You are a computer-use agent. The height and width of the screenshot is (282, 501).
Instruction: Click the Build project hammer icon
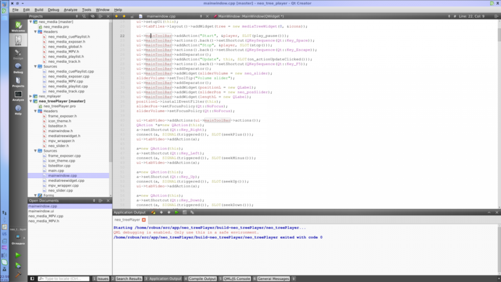point(18,274)
